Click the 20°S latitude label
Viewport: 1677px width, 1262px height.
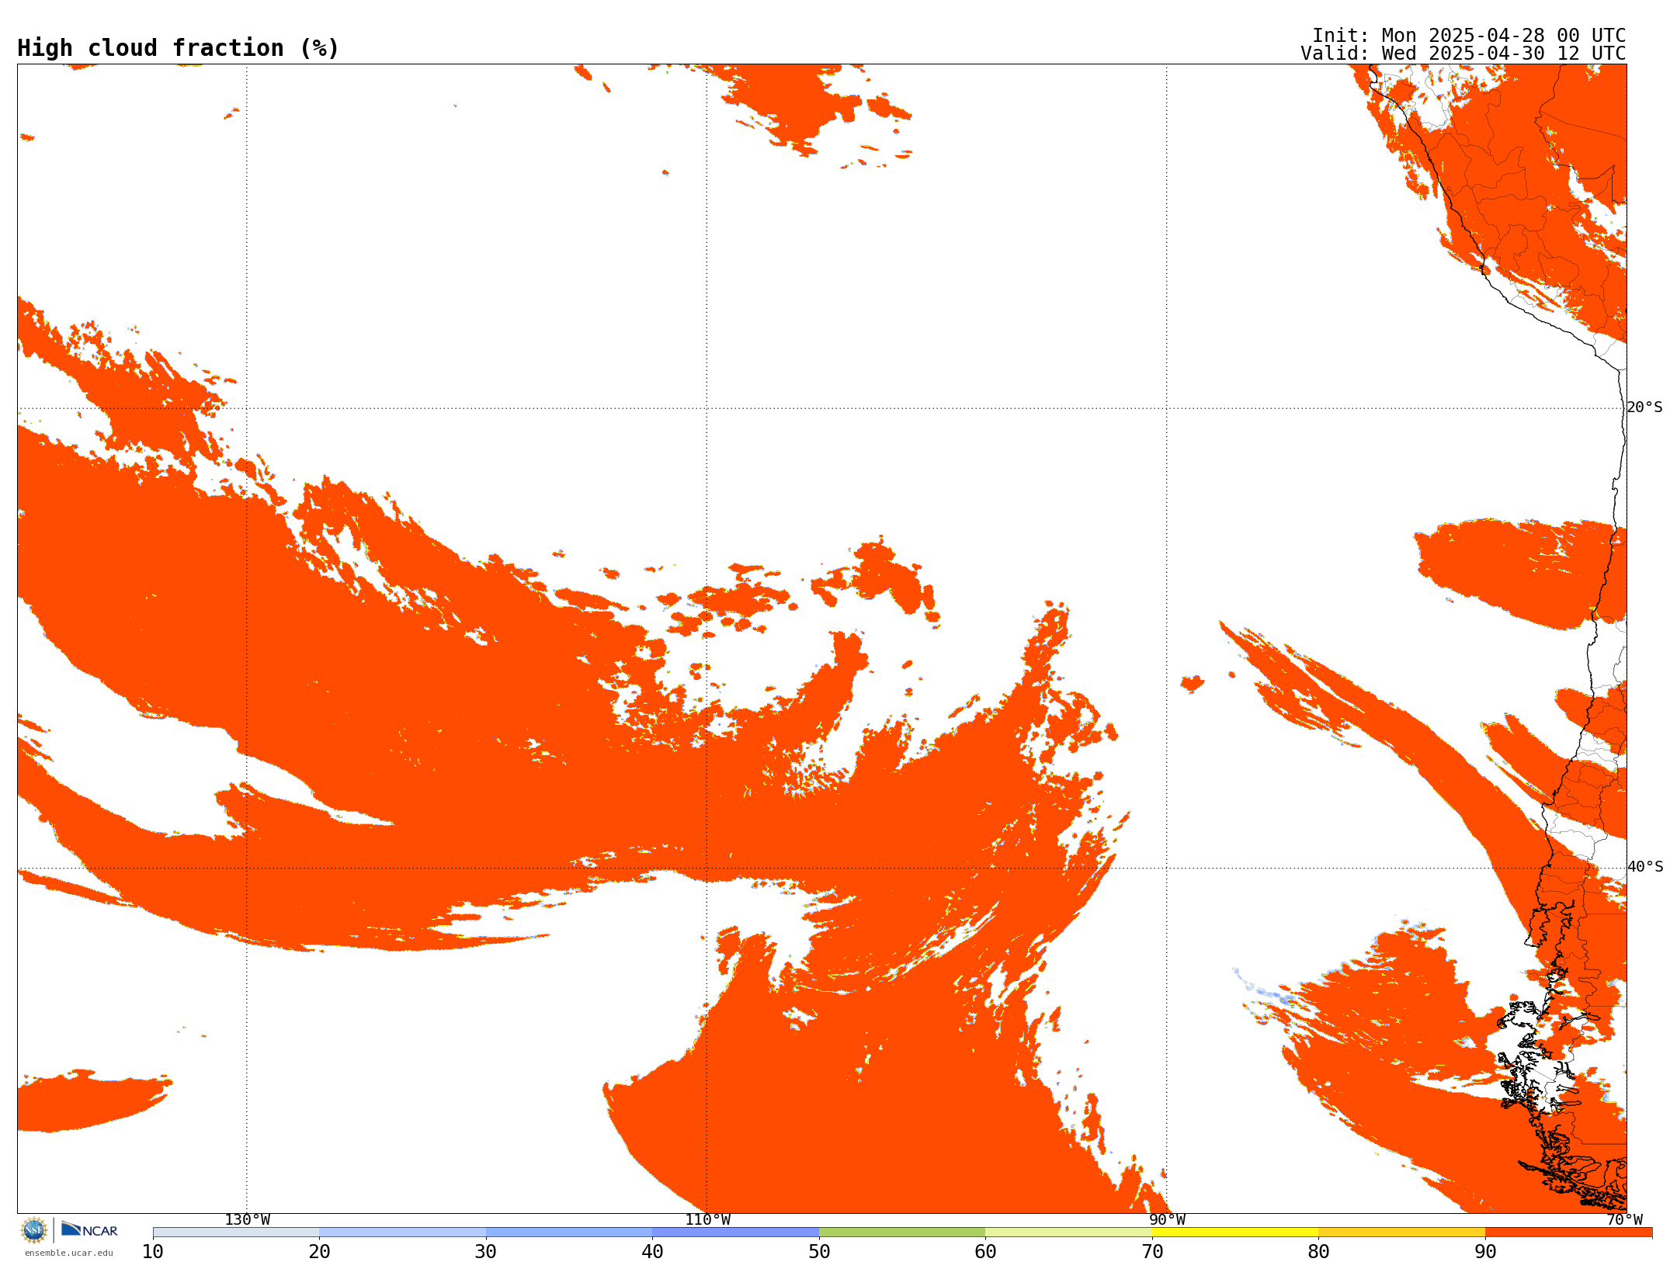pyautogui.click(x=1645, y=407)
